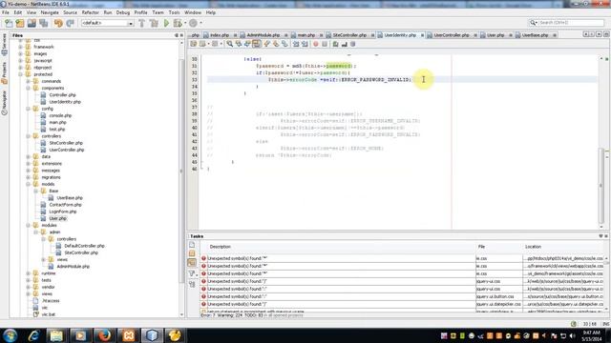
Task: Switch to the SiteController.php editor tab
Action: point(349,35)
